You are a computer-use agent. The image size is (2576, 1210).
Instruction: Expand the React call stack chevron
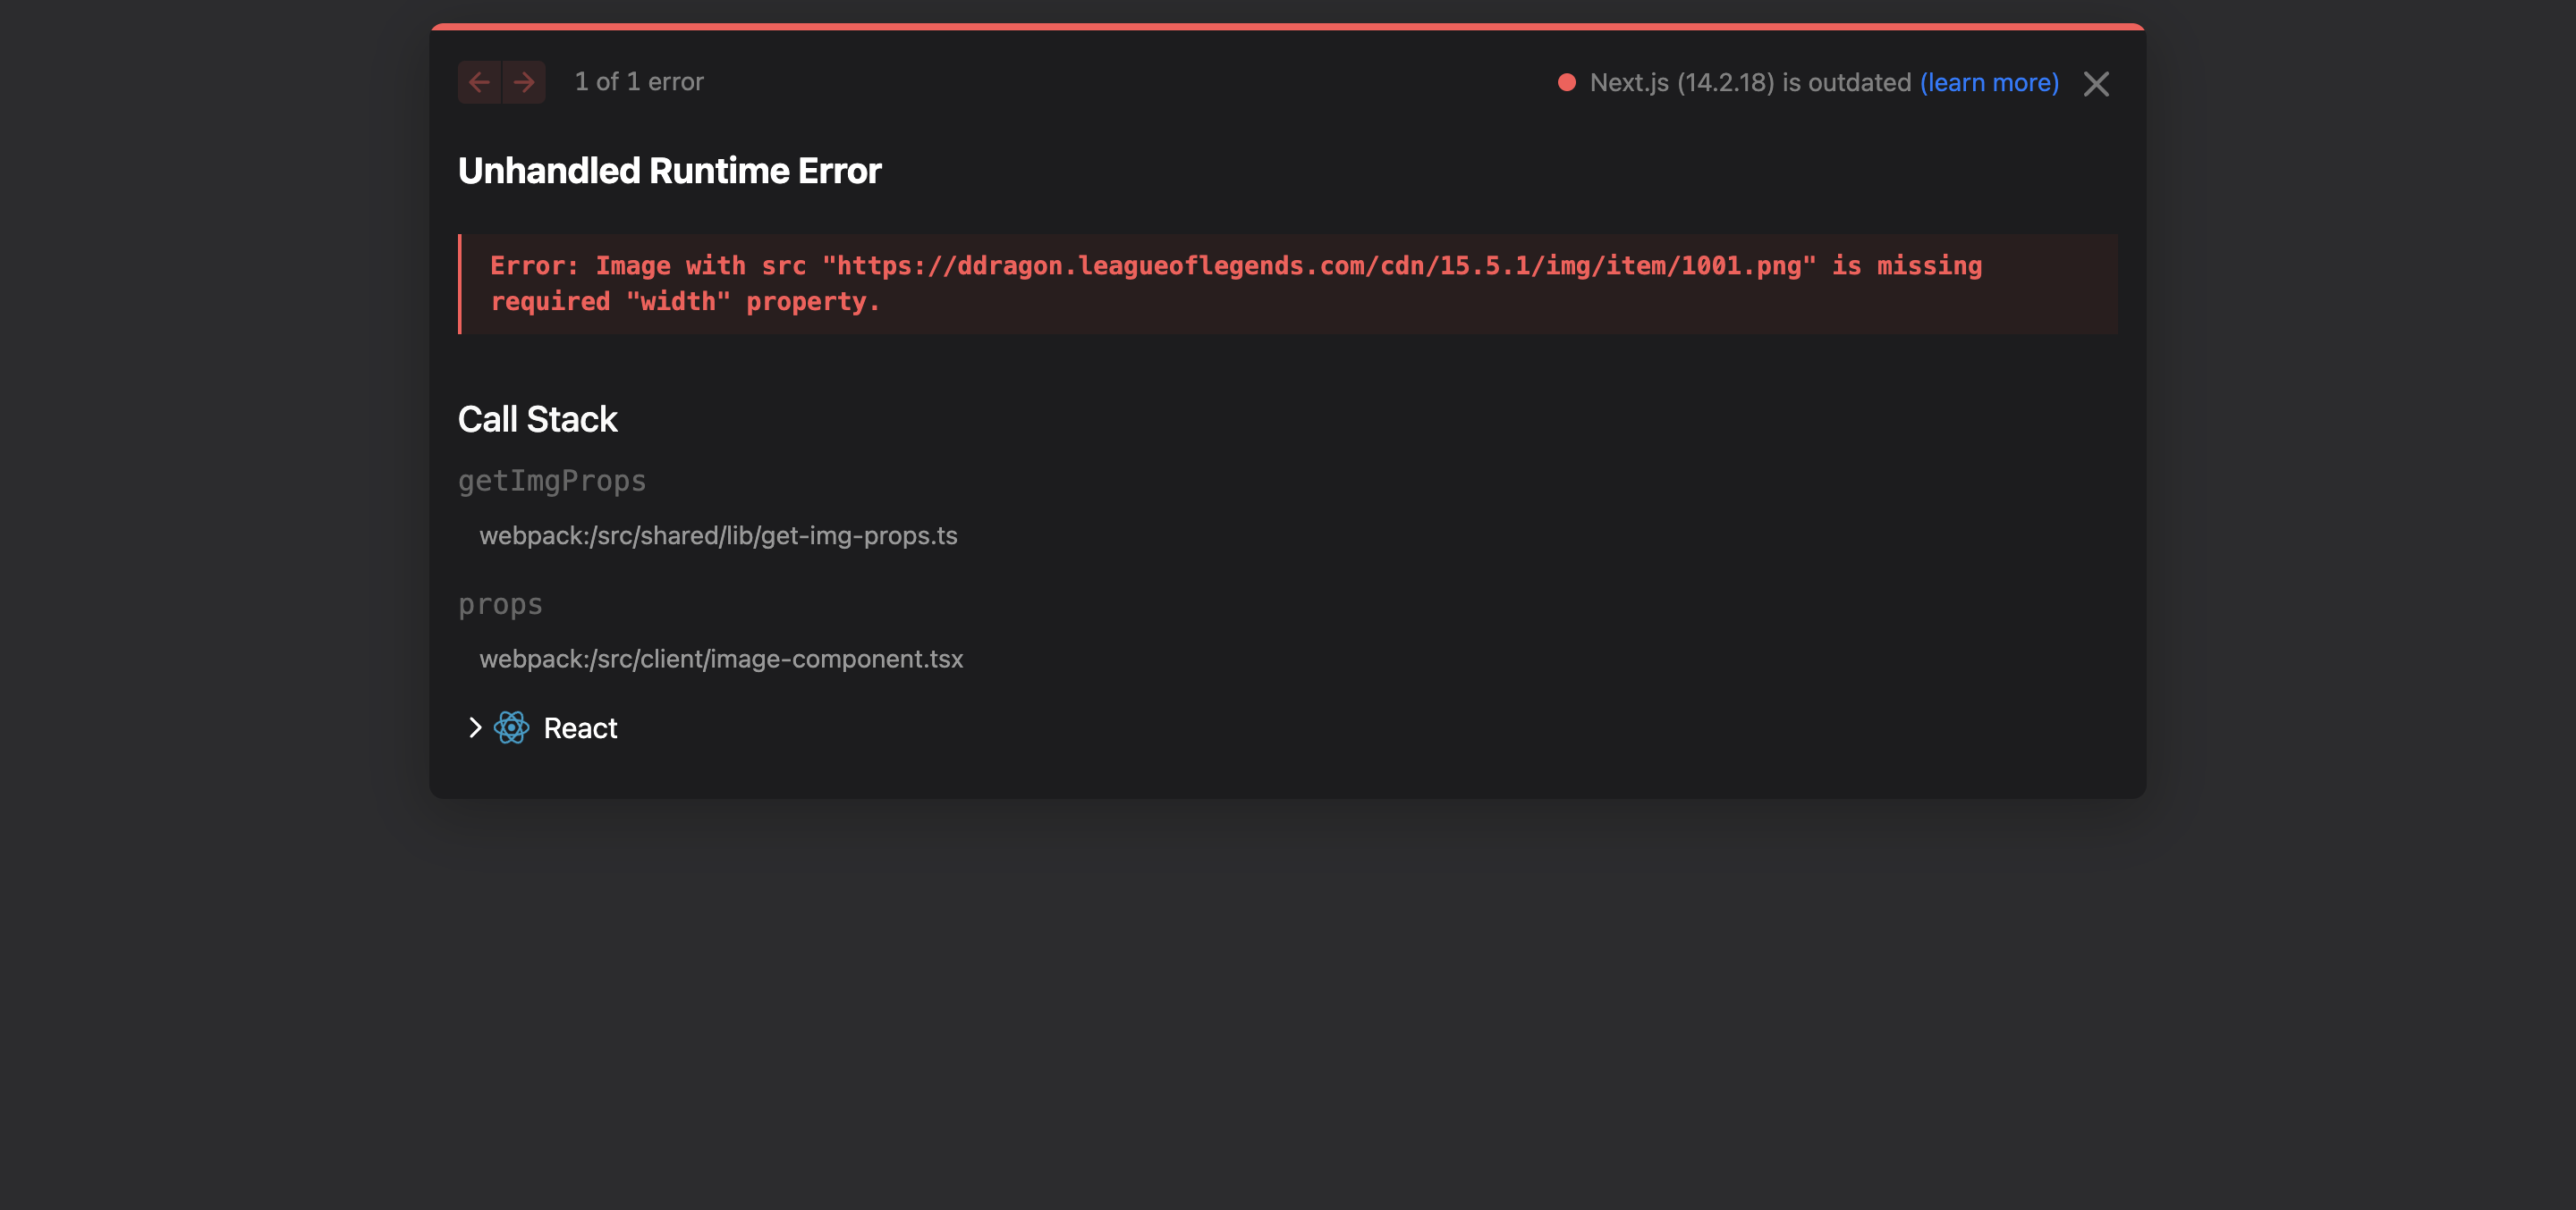click(475, 727)
